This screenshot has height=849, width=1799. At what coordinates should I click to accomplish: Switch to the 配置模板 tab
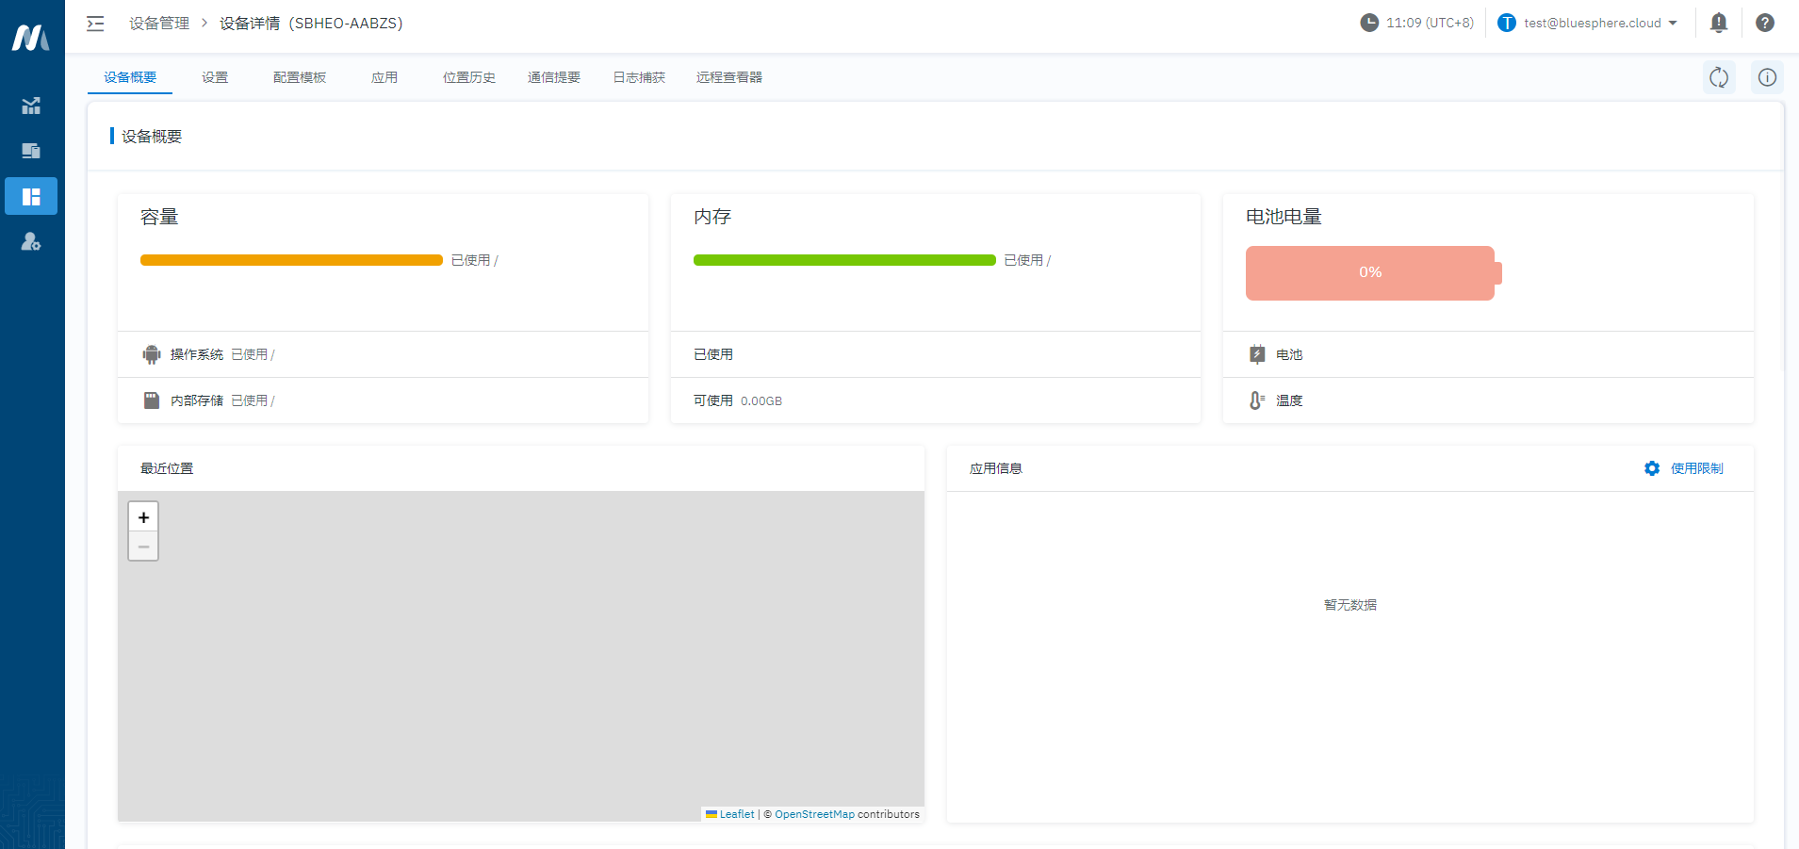click(300, 77)
